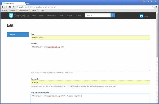Open Groups in navigation bar

(78, 16)
